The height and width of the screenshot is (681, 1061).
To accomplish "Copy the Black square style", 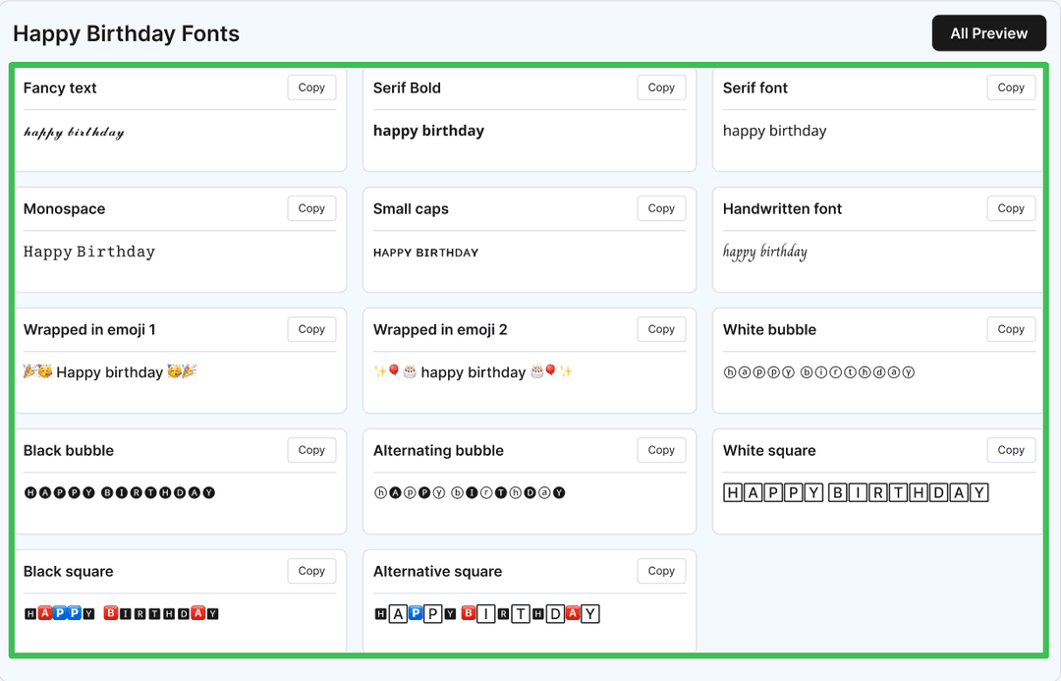I will coord(311,571).
